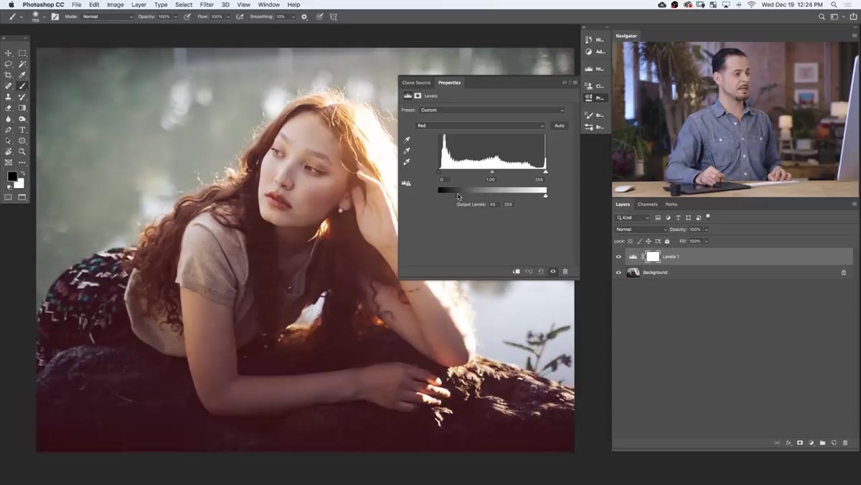Open the brush Mode dropdown
The height and width of the screenshot is (485, 861).
click(108, 16)
